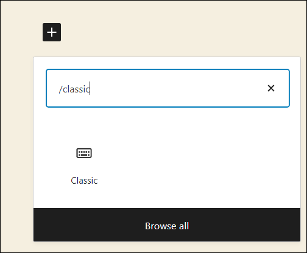Place cursor after /classic text
The width and height of the screenshot is (307, 253).
point(90,89)
